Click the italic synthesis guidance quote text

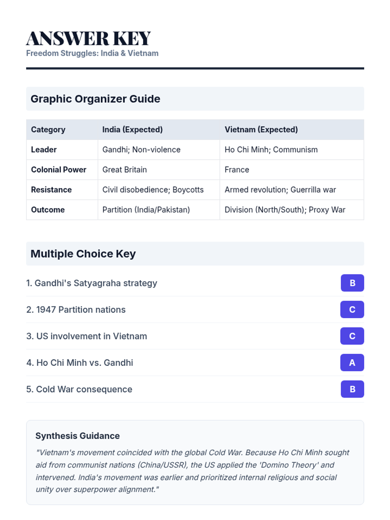192,471
